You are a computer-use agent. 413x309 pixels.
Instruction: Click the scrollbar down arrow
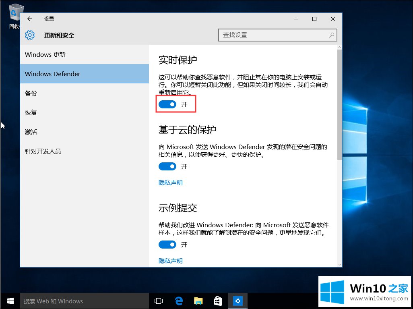[x=339, y=264]
